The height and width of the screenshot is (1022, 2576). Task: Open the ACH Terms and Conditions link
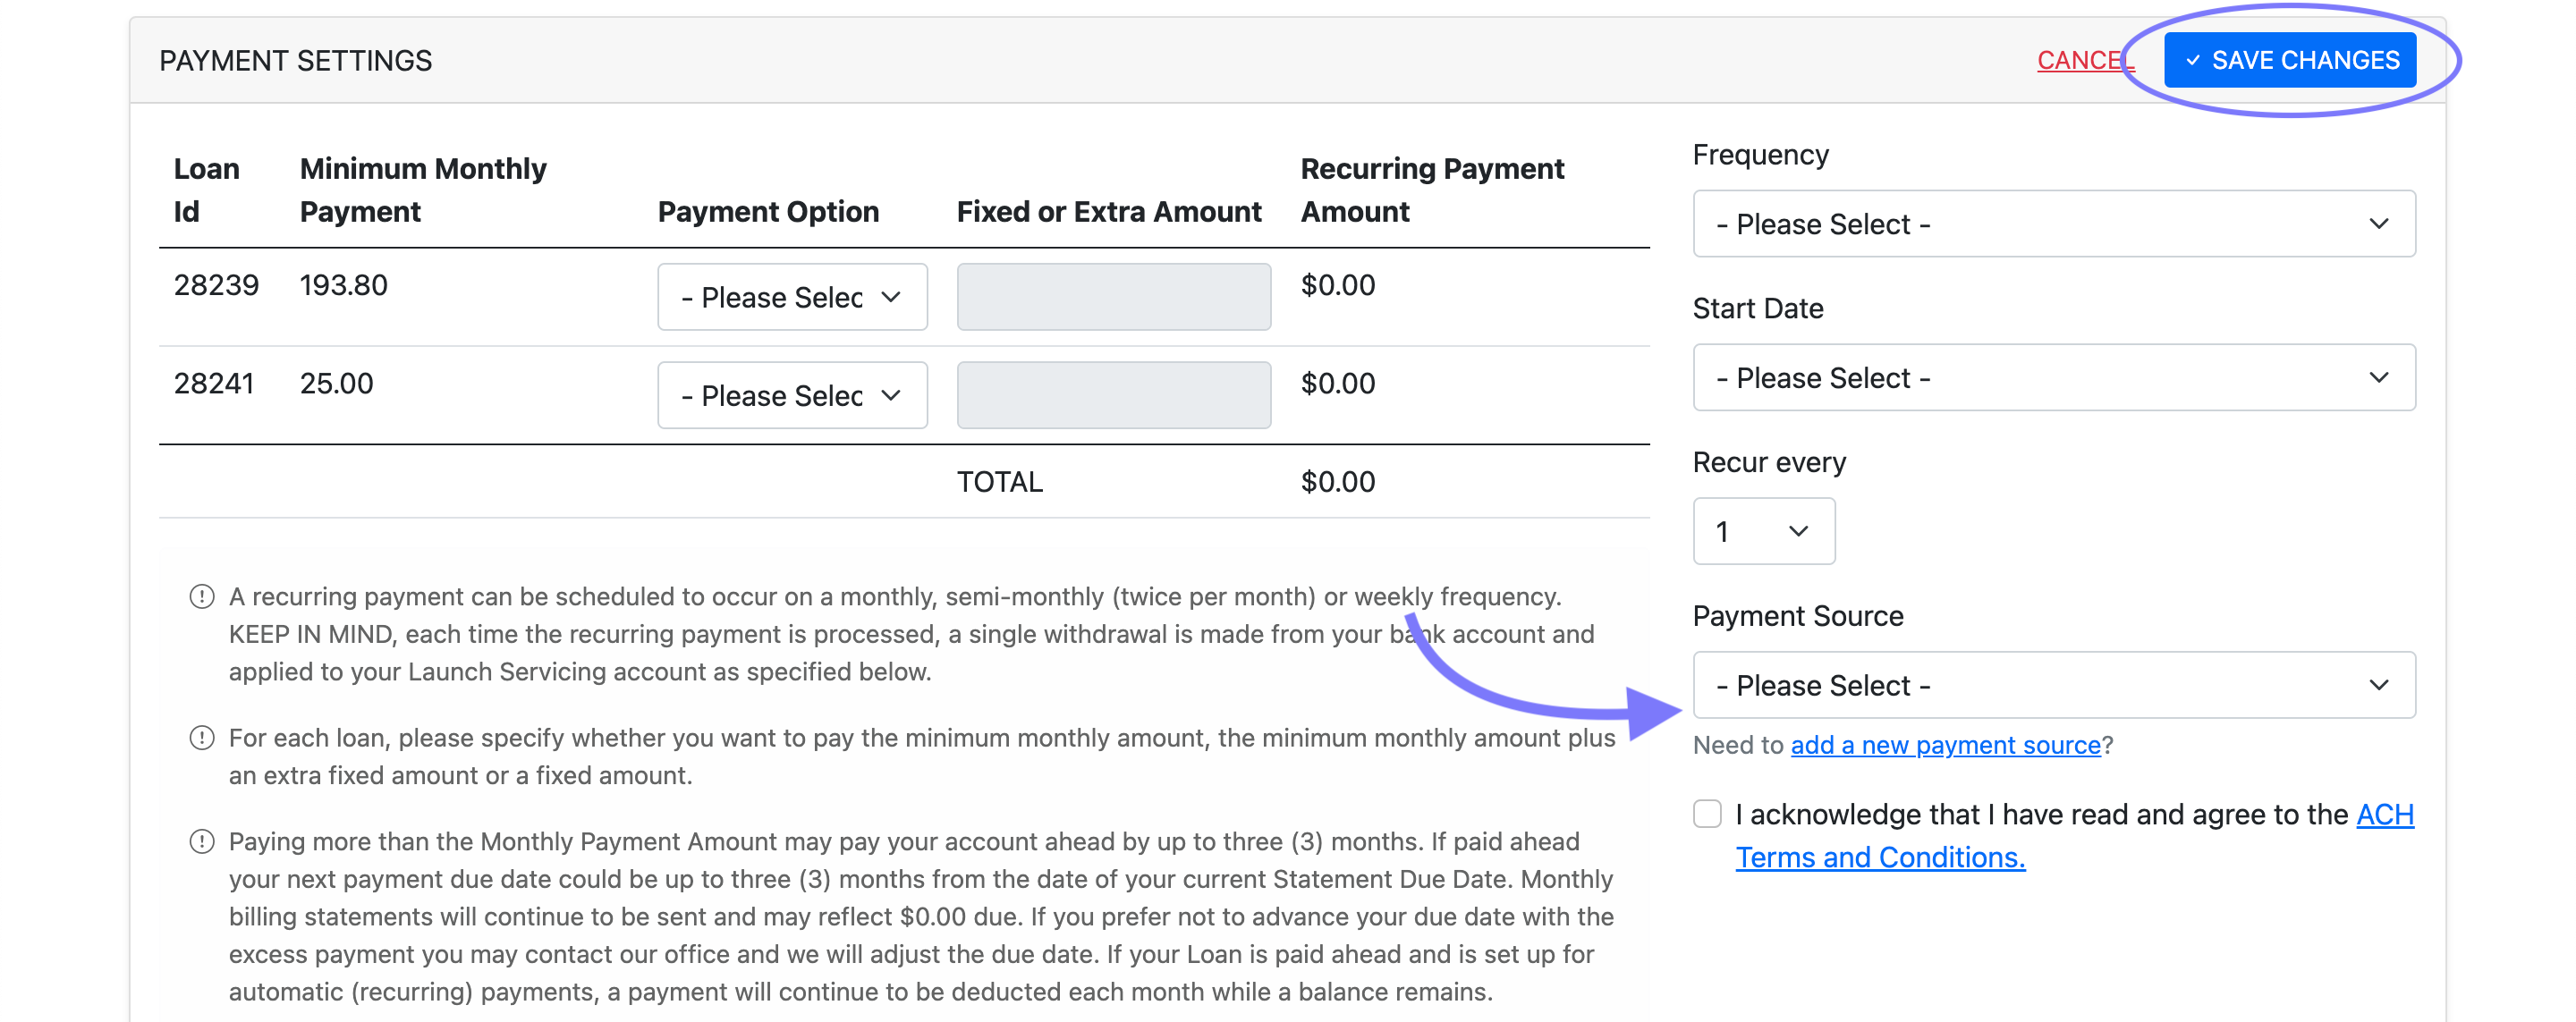coord(1880,858)
